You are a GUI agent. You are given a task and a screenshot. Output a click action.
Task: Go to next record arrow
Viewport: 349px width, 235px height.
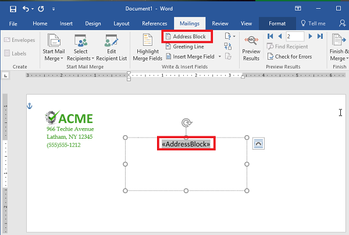[311, 36]
